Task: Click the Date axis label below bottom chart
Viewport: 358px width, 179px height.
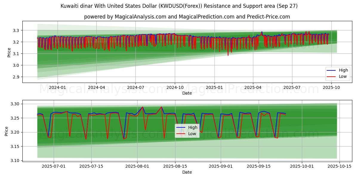Action: click(x=187, y=172)
